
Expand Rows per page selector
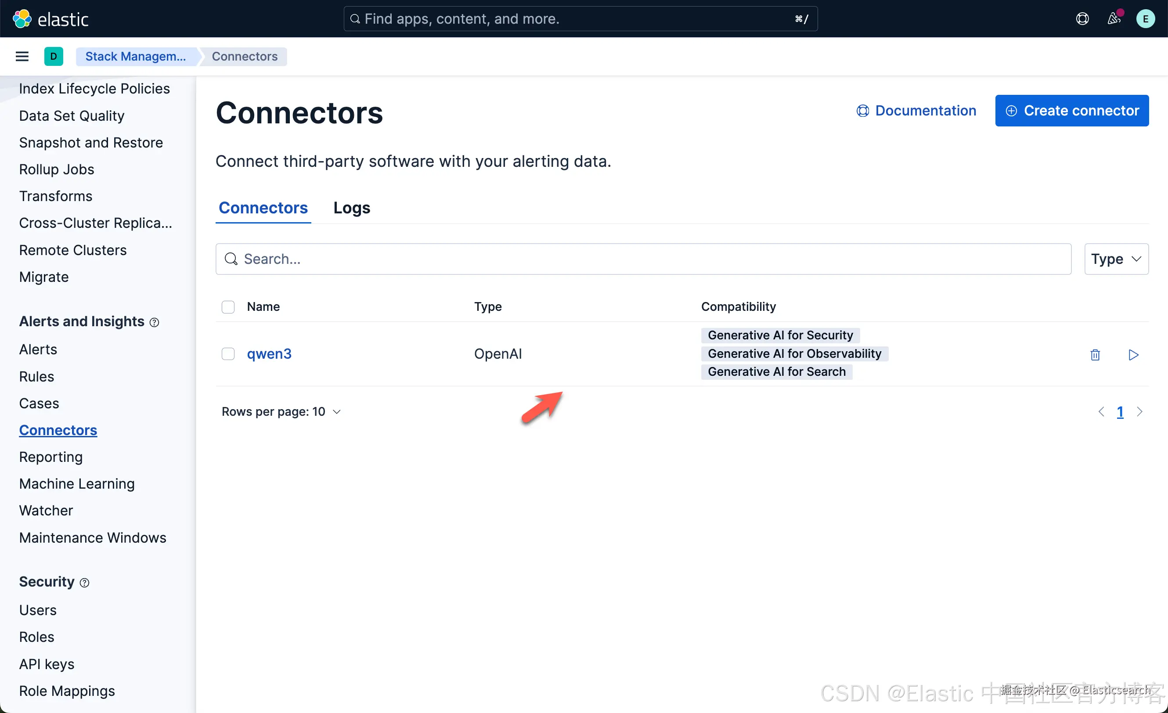click(281, 411)
